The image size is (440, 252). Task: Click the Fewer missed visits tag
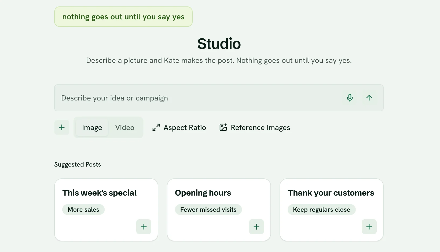tap(208, 210)
